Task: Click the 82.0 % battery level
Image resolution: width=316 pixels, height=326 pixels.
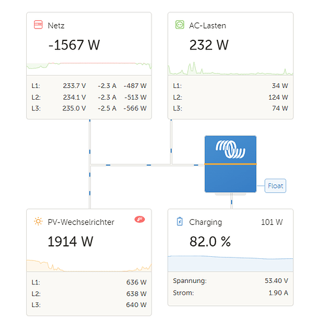Action: [210, 241]
